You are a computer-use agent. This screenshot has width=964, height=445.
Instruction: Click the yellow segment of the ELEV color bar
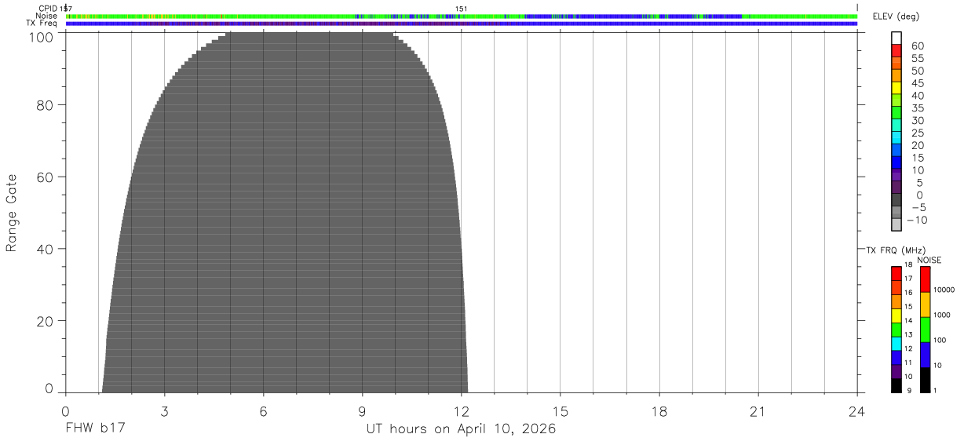[x=896, y=88]
